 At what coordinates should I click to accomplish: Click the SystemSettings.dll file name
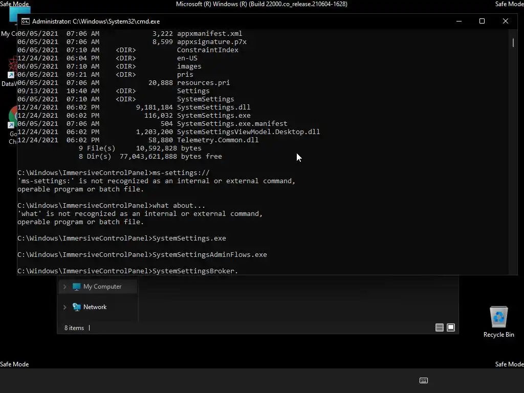tap(213, 107)
